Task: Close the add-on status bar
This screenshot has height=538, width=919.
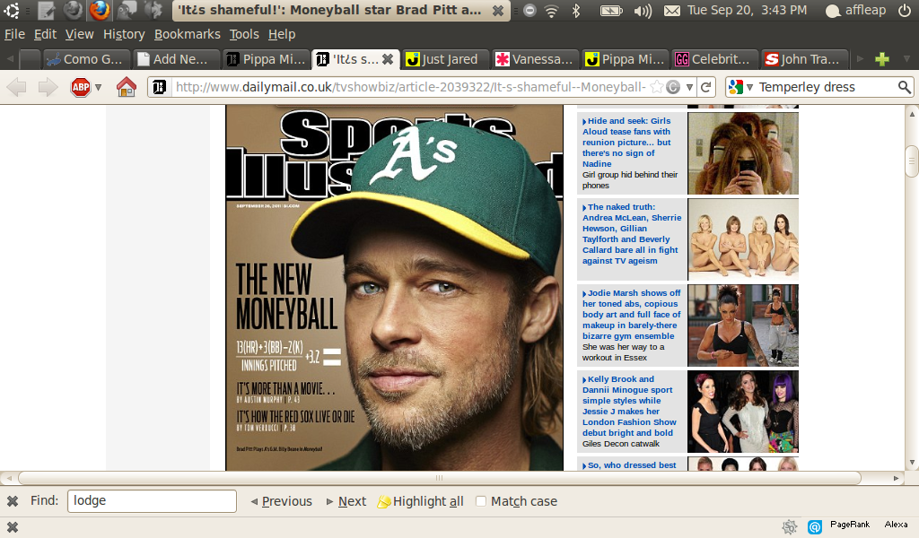Action: [x=13, y=527]
